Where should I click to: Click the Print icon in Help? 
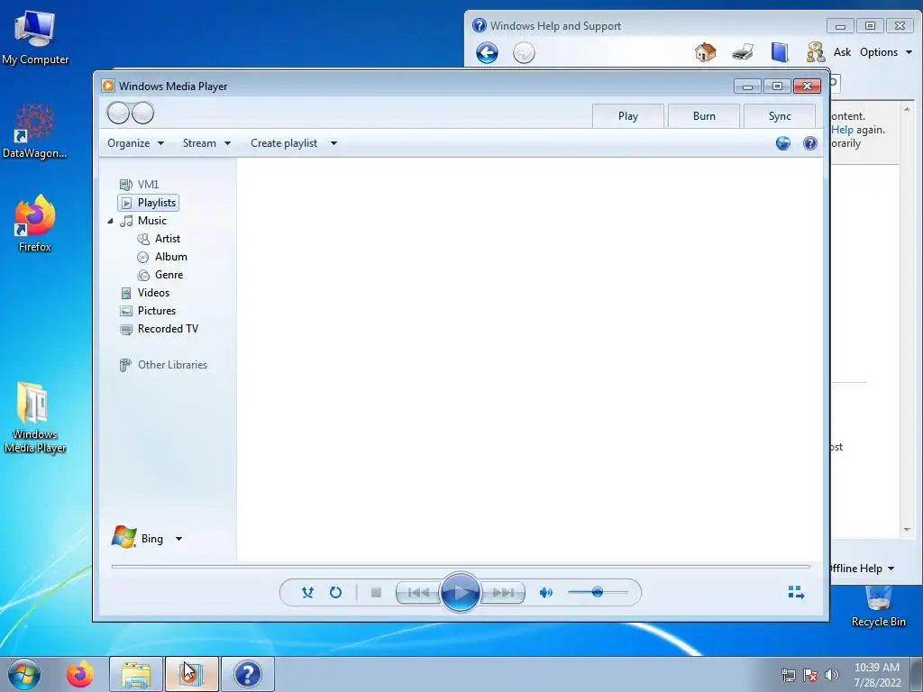point(743,51)
